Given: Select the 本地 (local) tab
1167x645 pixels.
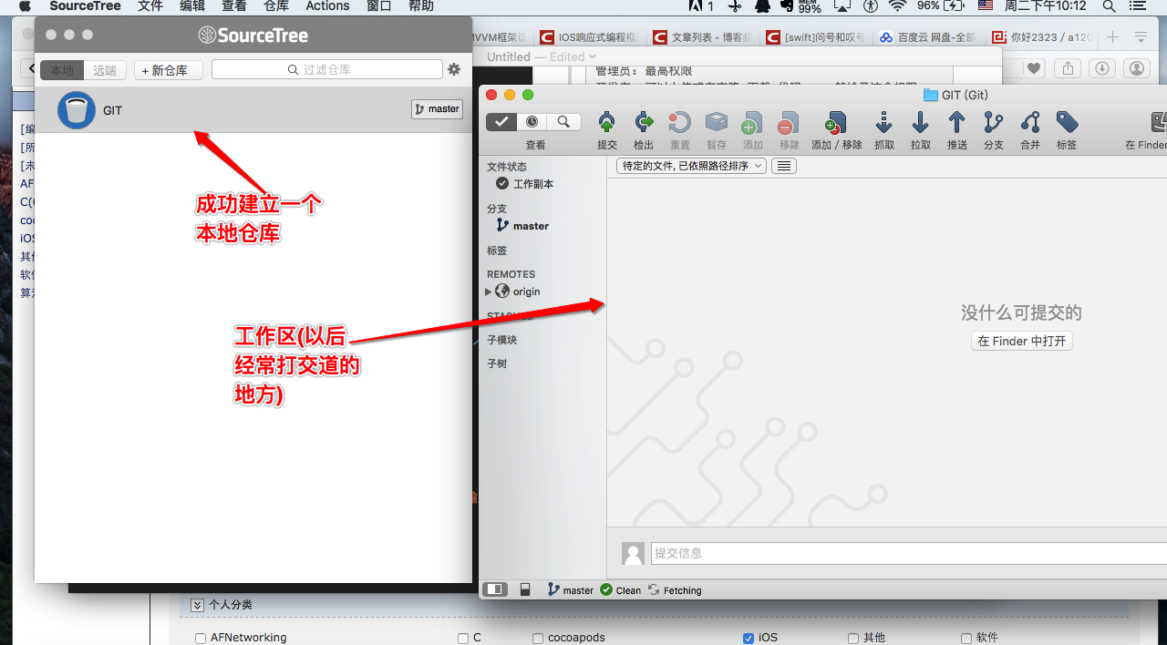Looking at the screenshot, I should (x=62, y=70).
